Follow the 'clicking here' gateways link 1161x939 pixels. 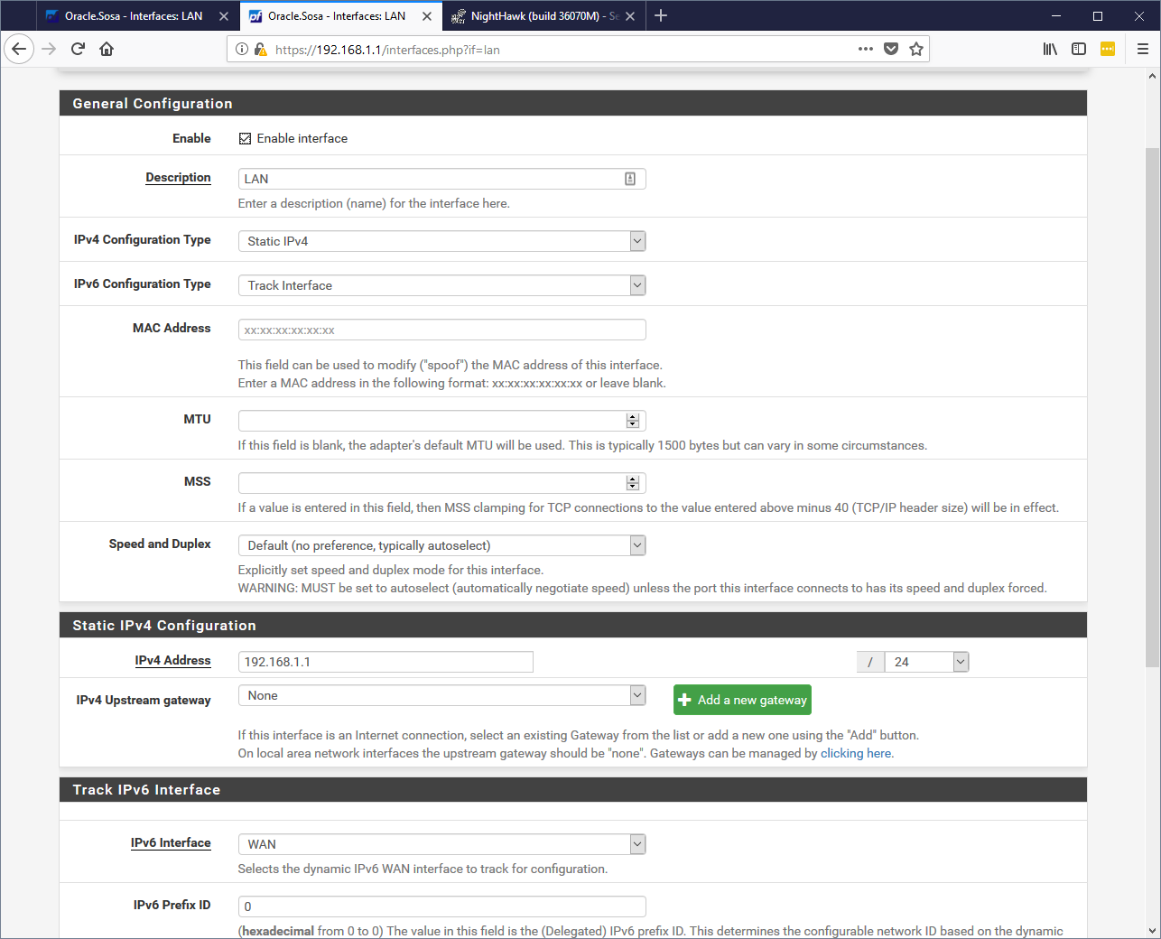point(855,753)
